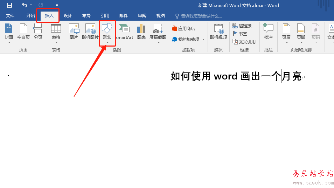Screen dimensions: 334x188
Task: Click the 页码 page number icon
Action: (x=316, y=33)
